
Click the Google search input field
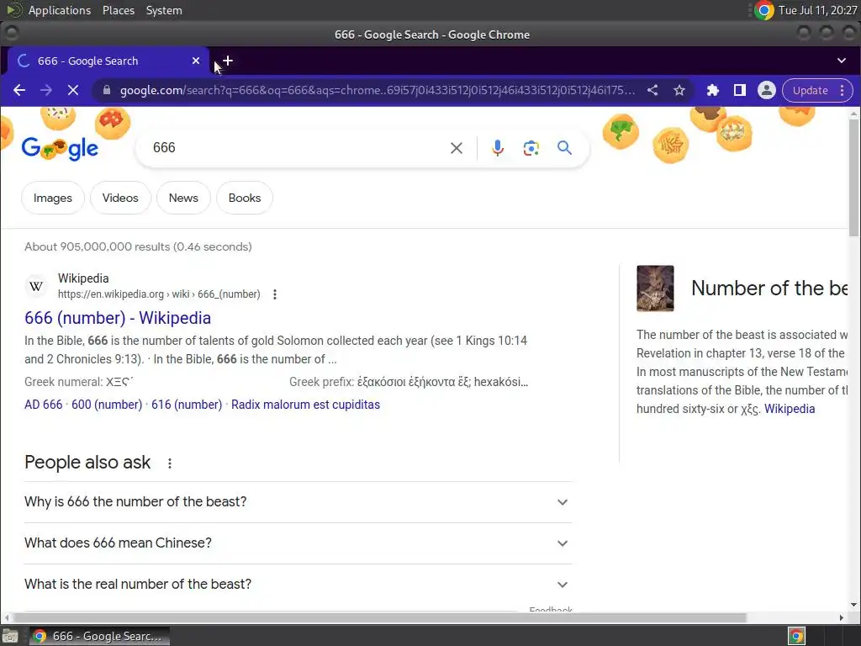click(x=297, y=148)
